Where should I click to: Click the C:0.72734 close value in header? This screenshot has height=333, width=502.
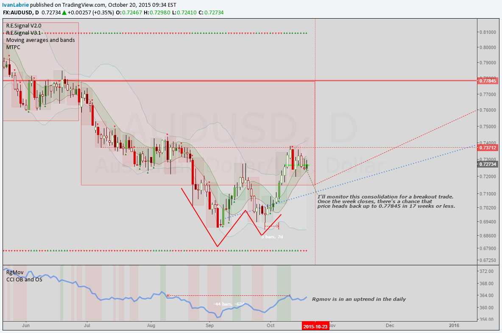211,12
